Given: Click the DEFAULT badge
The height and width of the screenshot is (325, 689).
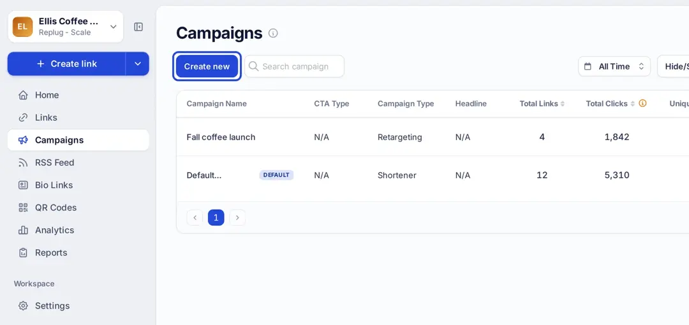Looking at the screenshot, I should tap(276, 175).
